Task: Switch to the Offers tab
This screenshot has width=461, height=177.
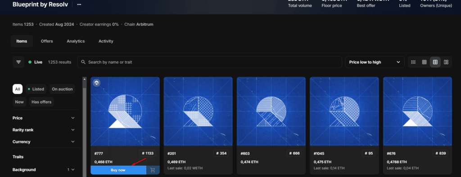Action: [47, 41]
